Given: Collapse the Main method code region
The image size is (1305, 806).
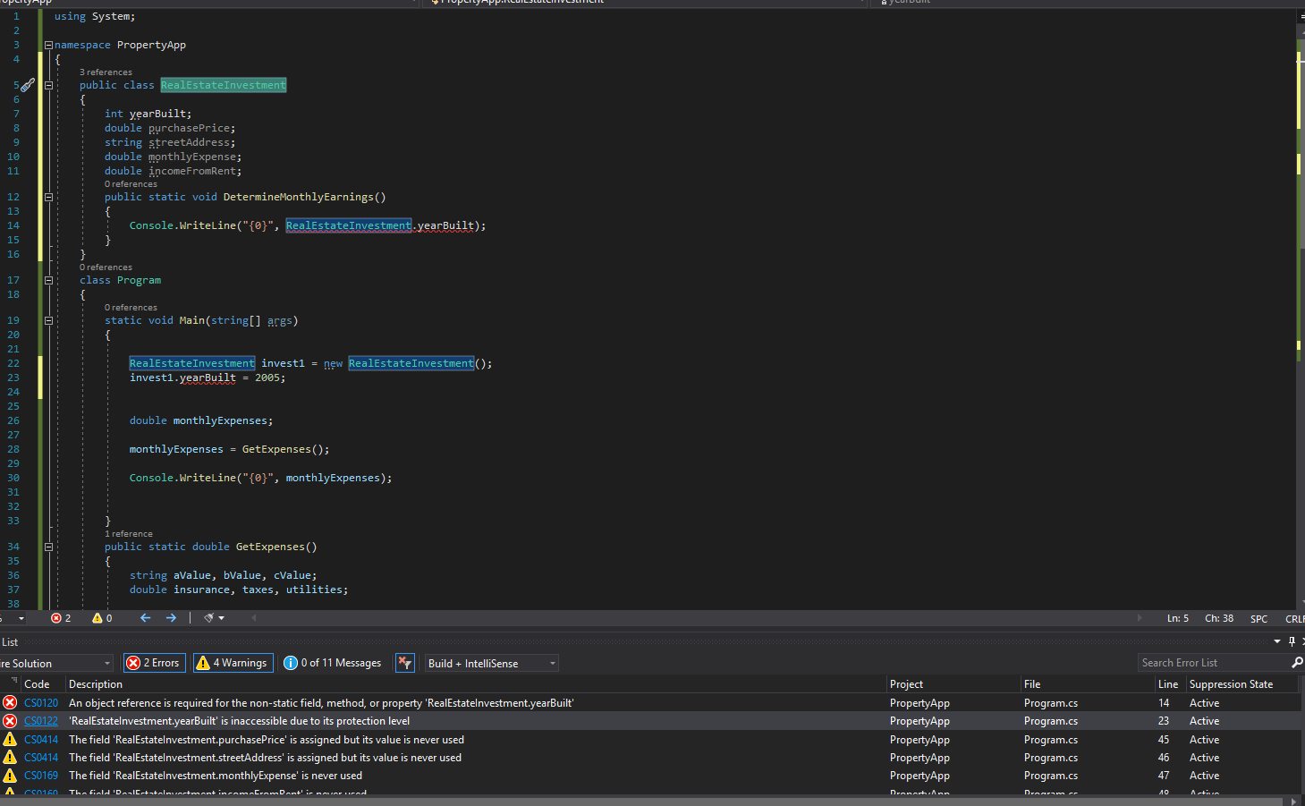Looking at the screenshot, I should pos(48,320).
